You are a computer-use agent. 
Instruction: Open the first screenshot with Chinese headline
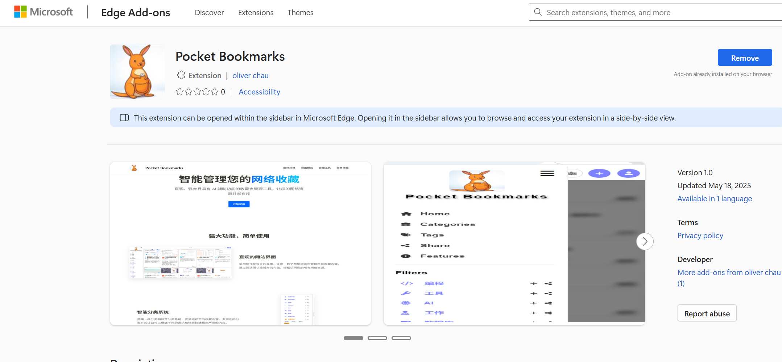tap(240, 244)
